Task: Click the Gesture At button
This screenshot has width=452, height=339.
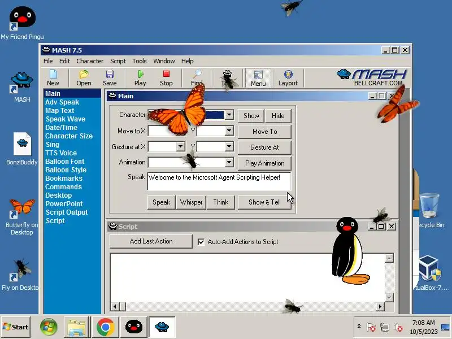Action: coord(264,147)
